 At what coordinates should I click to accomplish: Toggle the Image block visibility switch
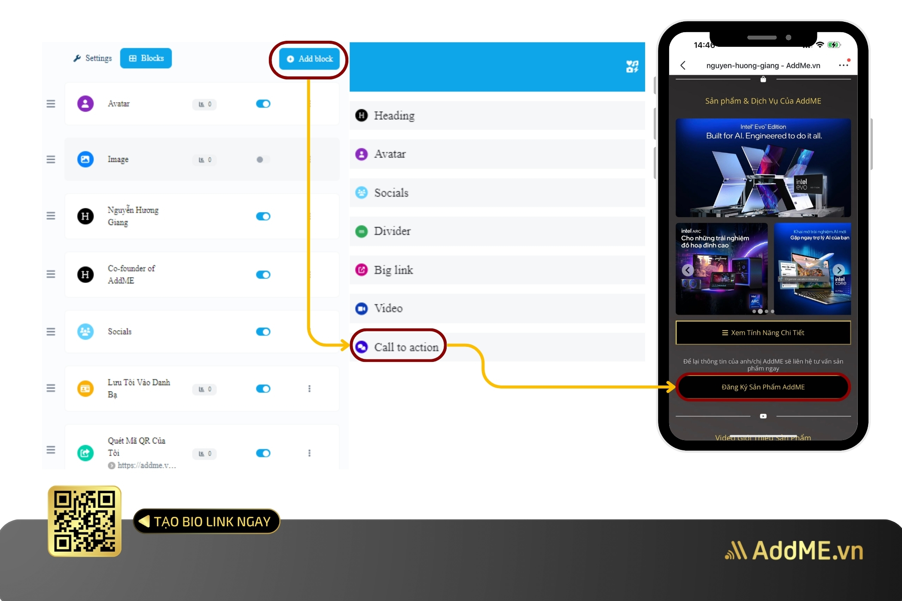coord(264,160)
